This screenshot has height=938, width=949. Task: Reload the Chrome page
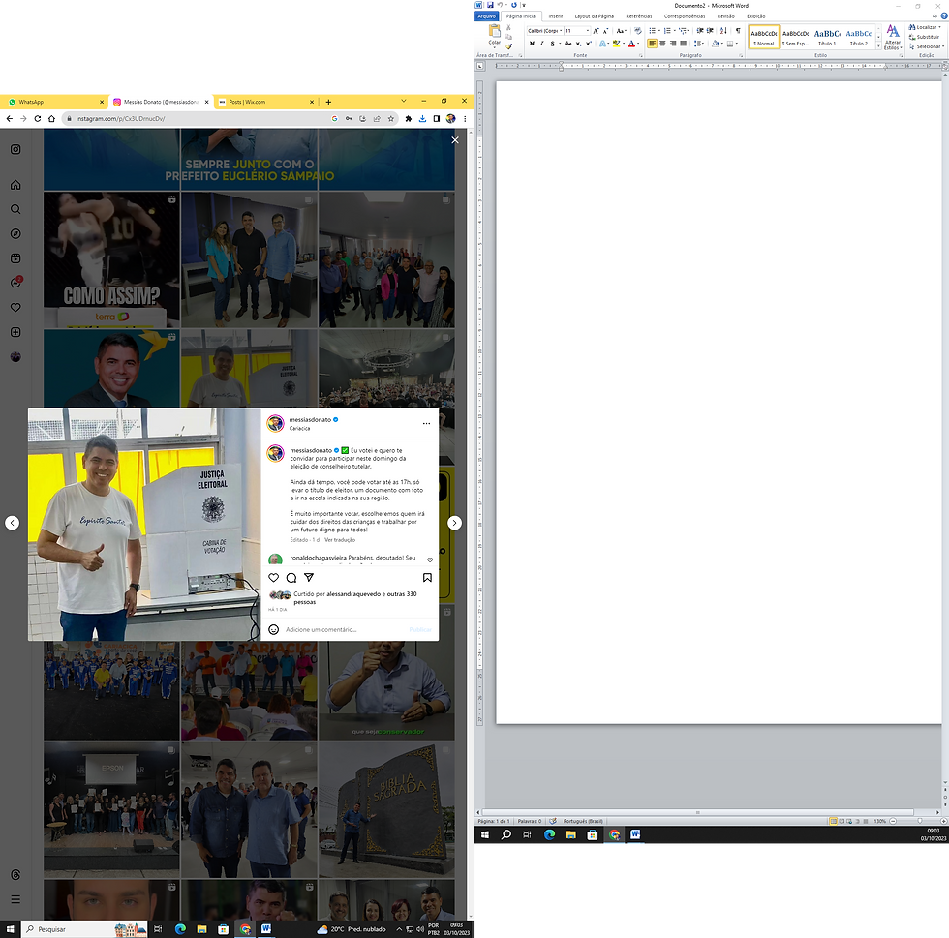click(38, 119)
